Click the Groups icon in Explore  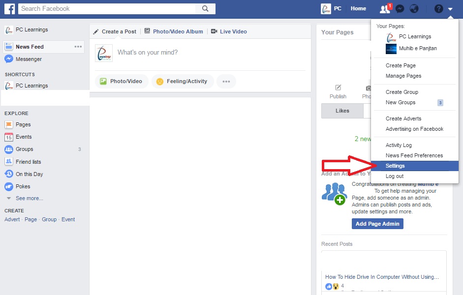pyautogui.click(x=9, y=149)
